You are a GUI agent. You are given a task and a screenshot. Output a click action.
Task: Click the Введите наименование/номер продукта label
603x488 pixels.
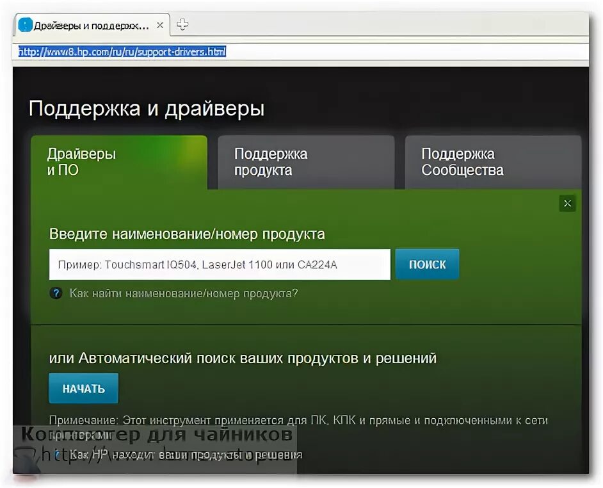click(x=187, y=234)
